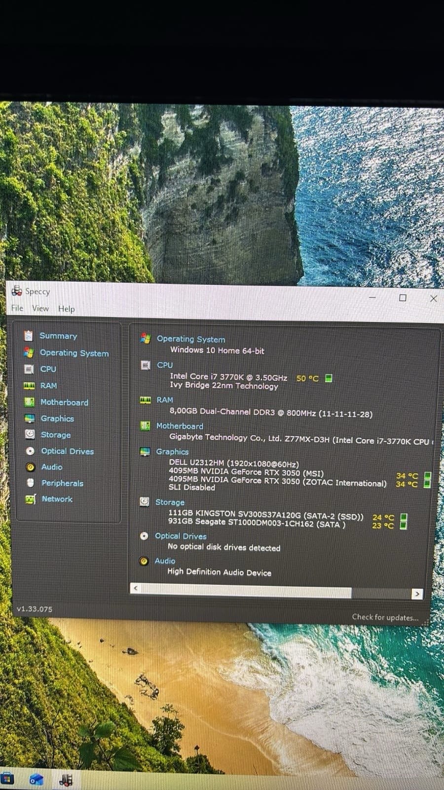Click the CPU heading link in summary
This screenshot has width=444, height=790.
(165, 365)
